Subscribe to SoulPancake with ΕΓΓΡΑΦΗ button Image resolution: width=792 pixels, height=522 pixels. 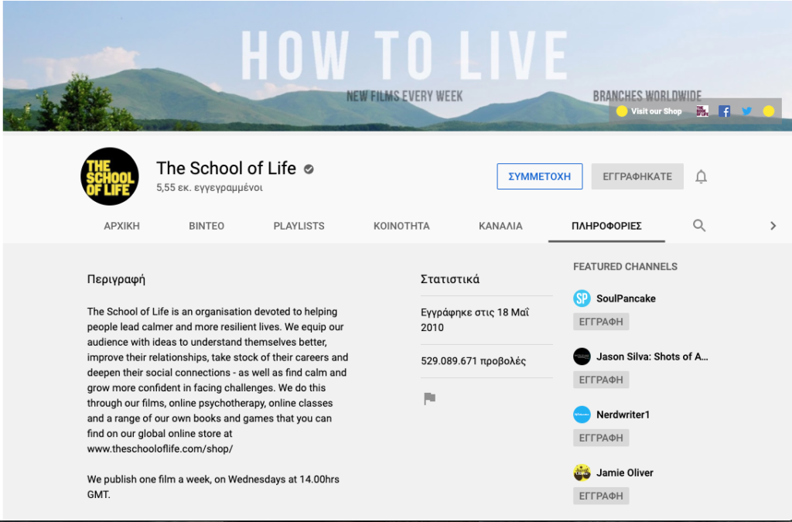point(601,322)
